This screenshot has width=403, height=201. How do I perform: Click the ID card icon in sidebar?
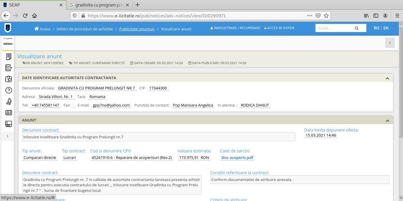coord(9,113)
